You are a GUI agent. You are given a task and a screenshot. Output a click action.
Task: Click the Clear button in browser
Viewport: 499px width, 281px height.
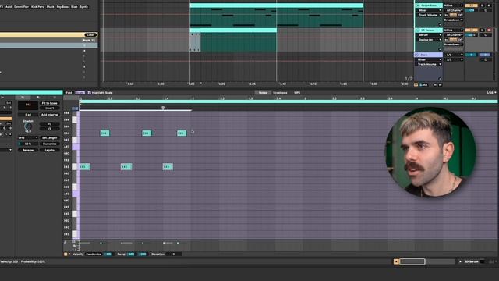90,34
